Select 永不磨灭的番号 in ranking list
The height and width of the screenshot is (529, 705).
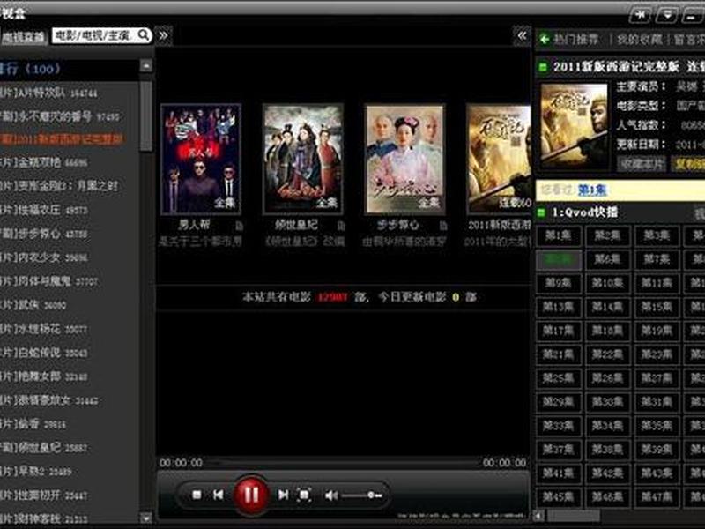tap(60, 116)
